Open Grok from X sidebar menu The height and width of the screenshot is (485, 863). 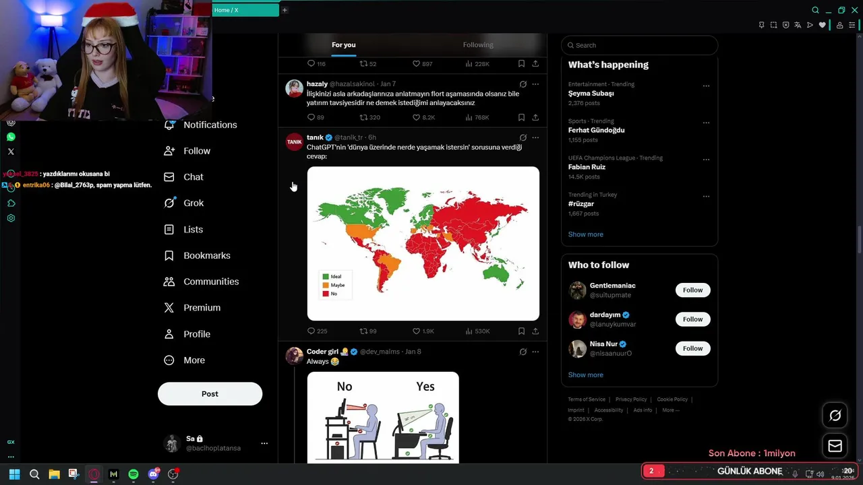click(183, 203)
